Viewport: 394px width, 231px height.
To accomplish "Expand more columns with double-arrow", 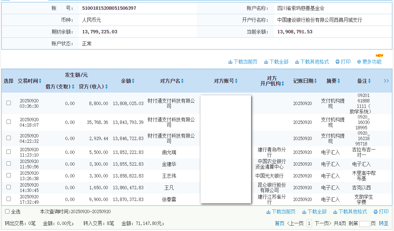I will coord(386,81).
